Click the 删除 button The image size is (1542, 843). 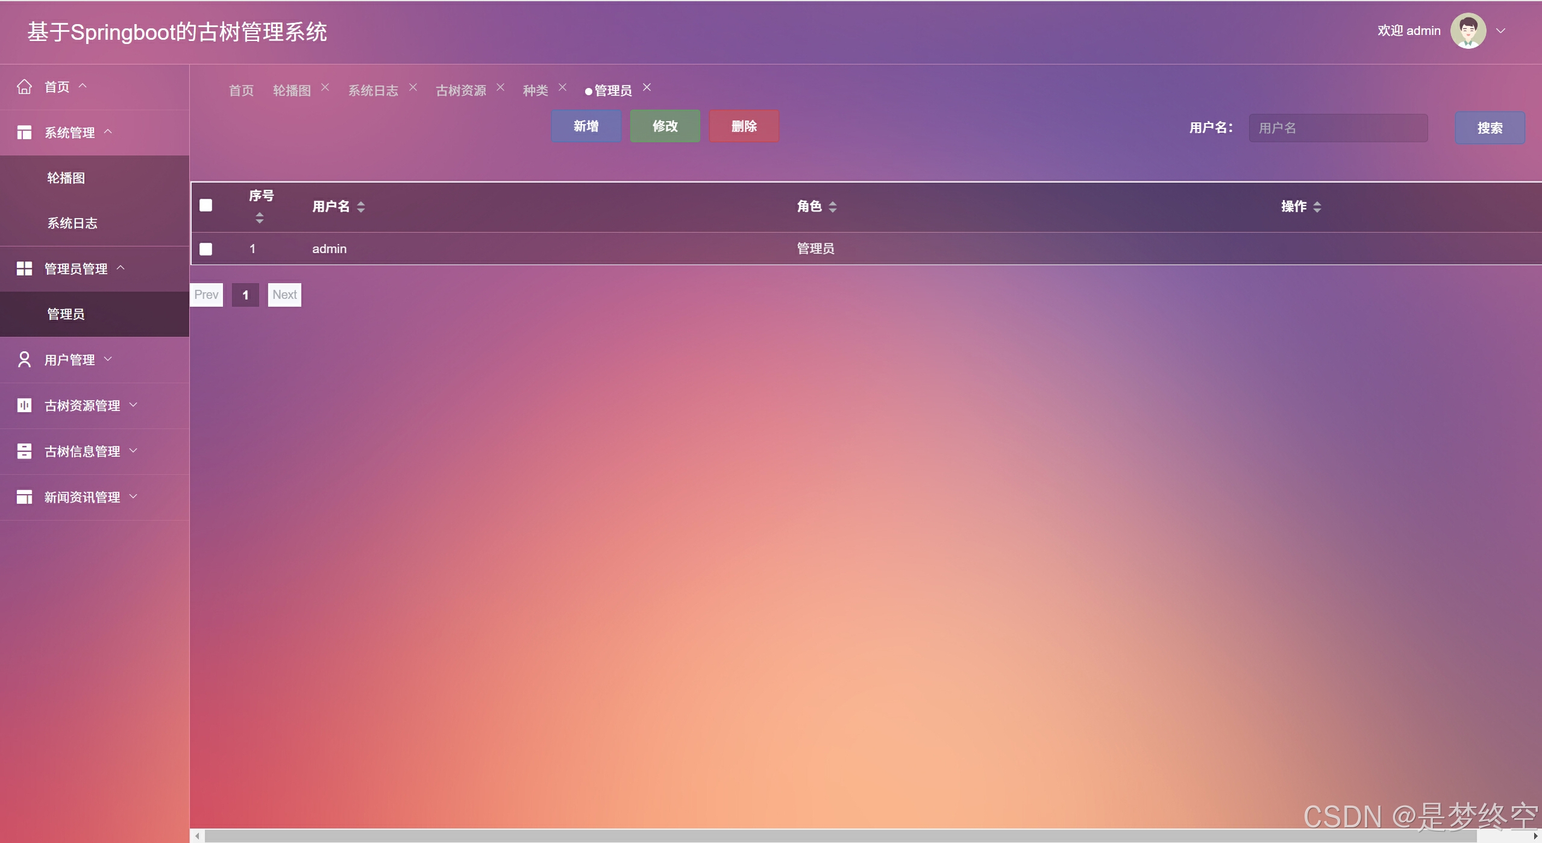pos(744,126)
